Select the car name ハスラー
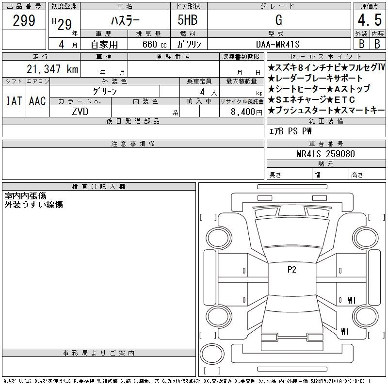 point(125,20)
